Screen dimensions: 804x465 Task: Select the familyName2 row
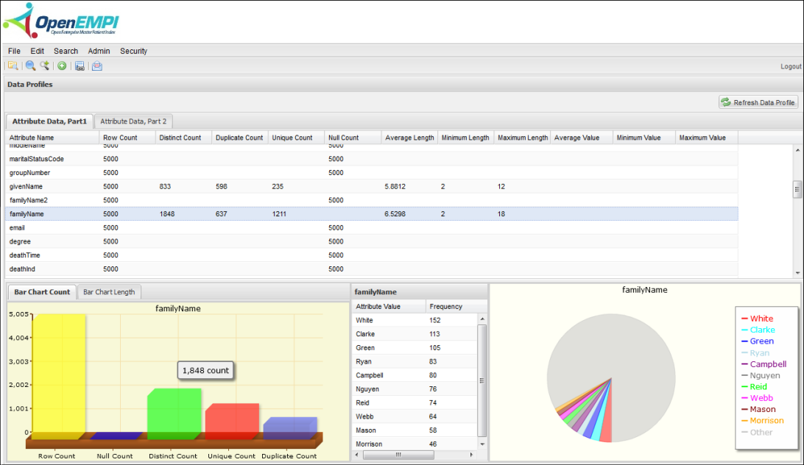372,200
